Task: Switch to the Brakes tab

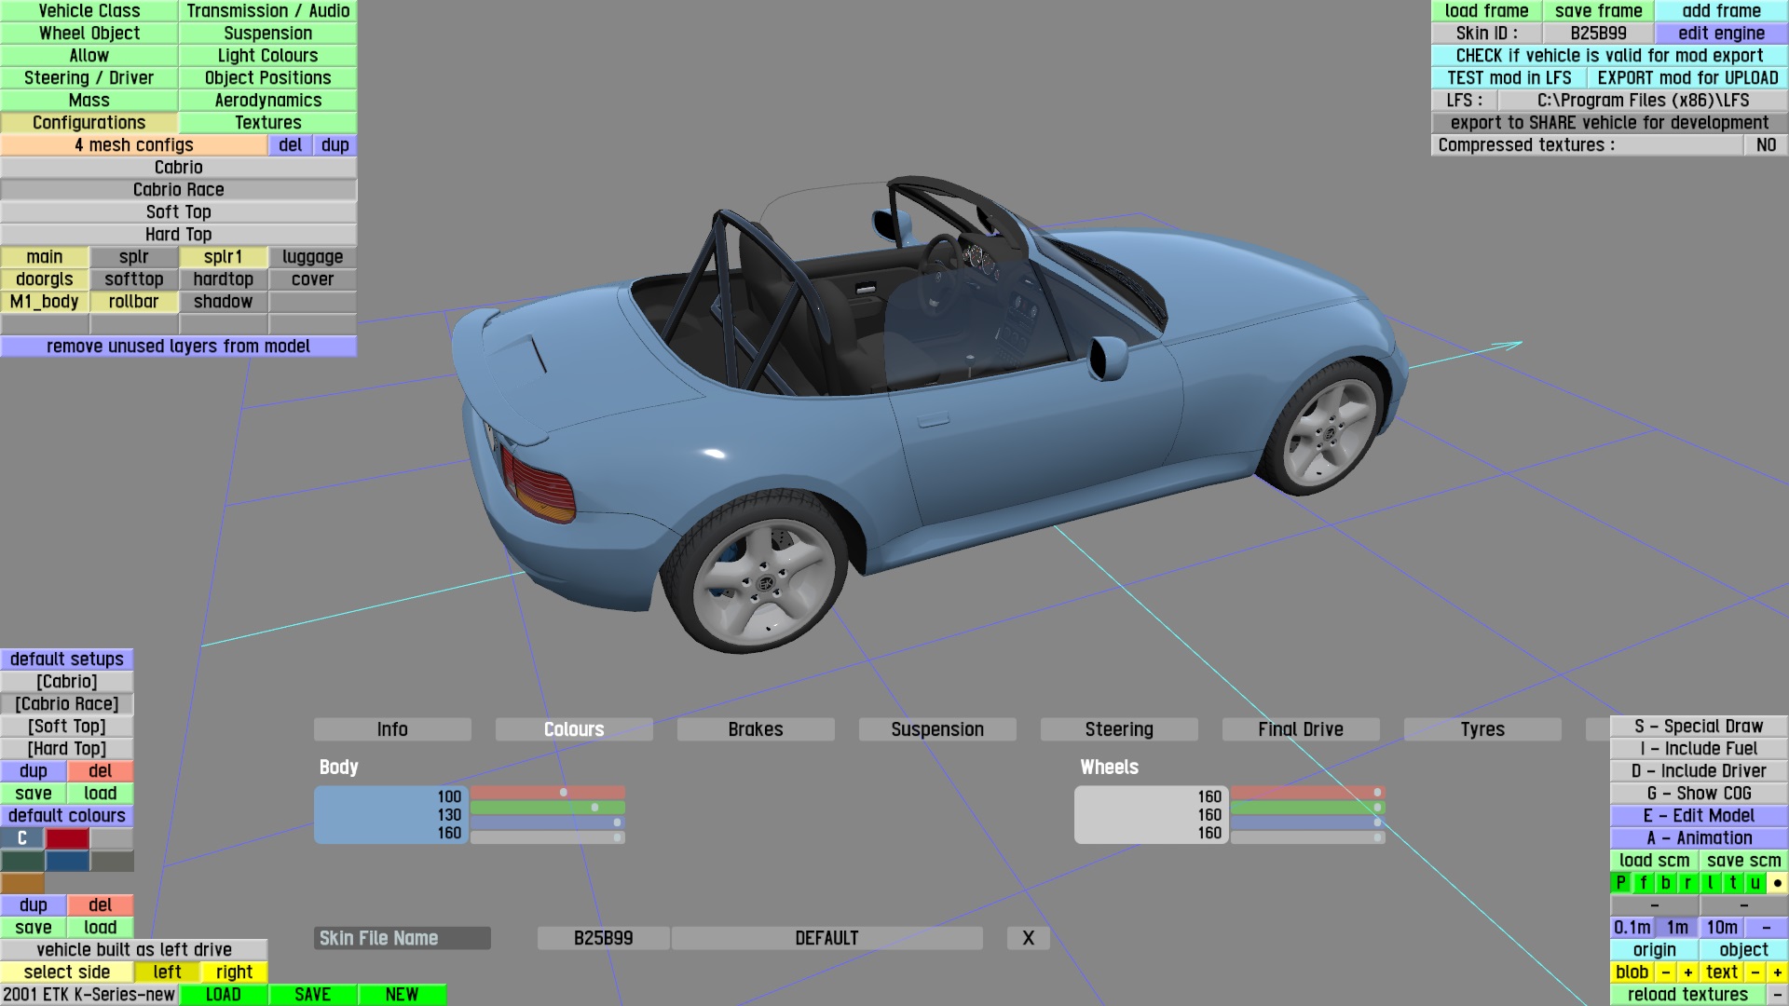Action: [755, 729]
